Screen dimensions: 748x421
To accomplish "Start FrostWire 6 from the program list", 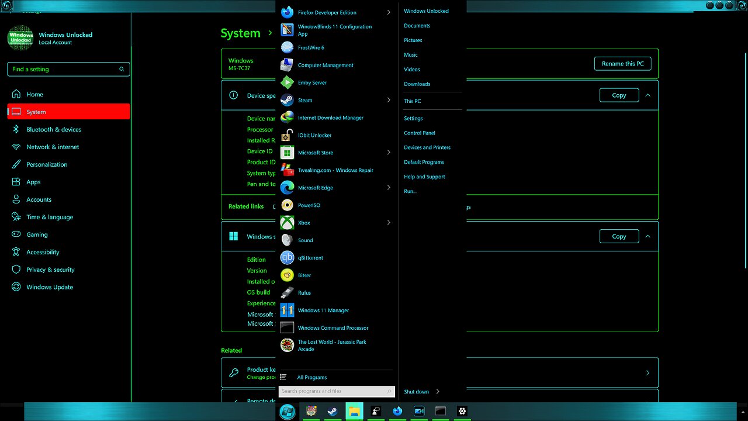I will [x=311, y=47].
